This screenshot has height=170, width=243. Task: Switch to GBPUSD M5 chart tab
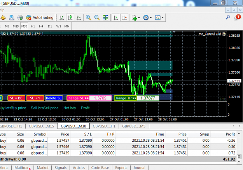click(134, 126)
